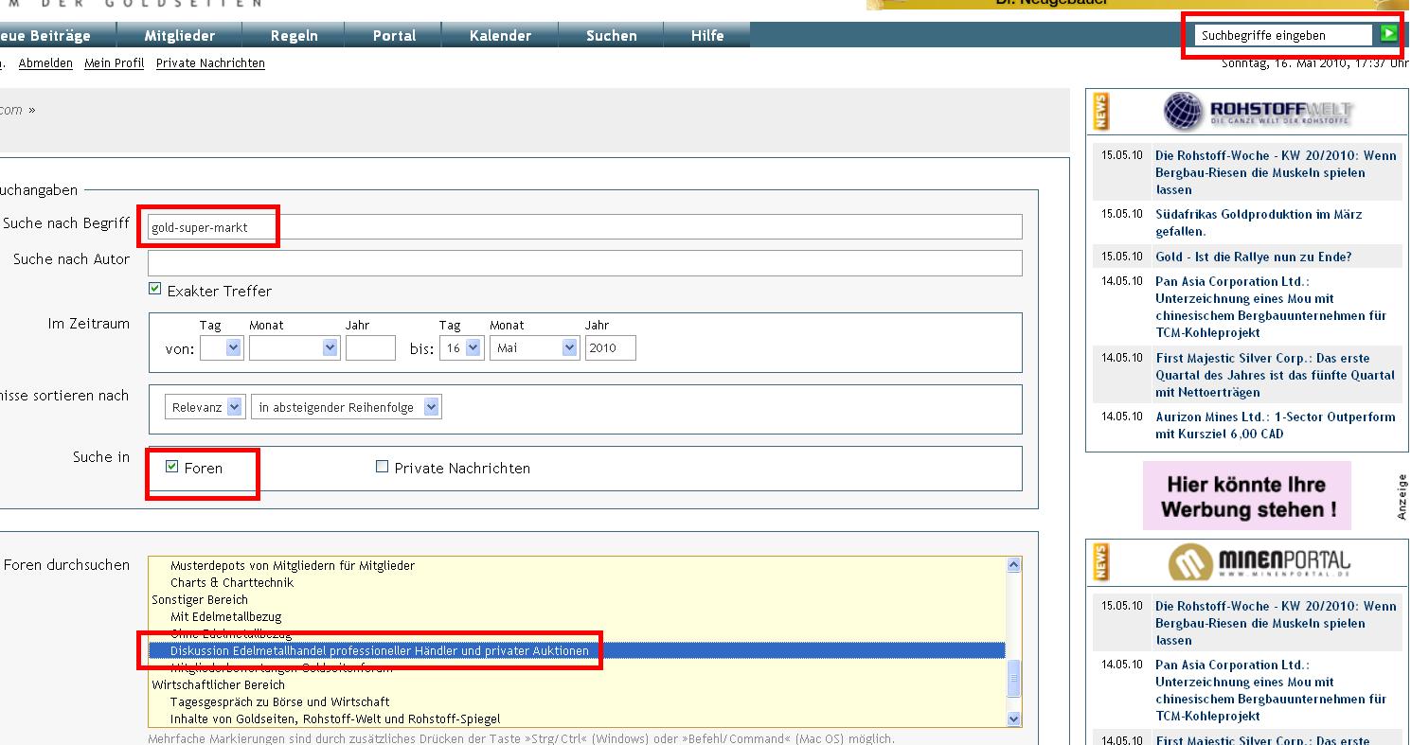
Task: Open the end day dropdown showing 16
Action: point(462,348)
